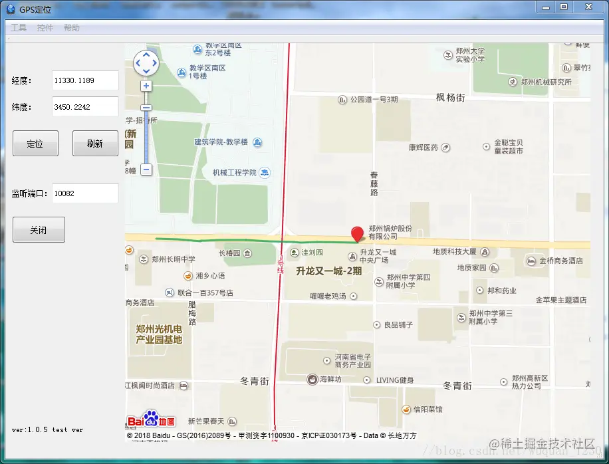Click the 湘乡心语 restaurant icon
Image resolution: width=609 pixels, height=464 pixels.
[188, 276]
